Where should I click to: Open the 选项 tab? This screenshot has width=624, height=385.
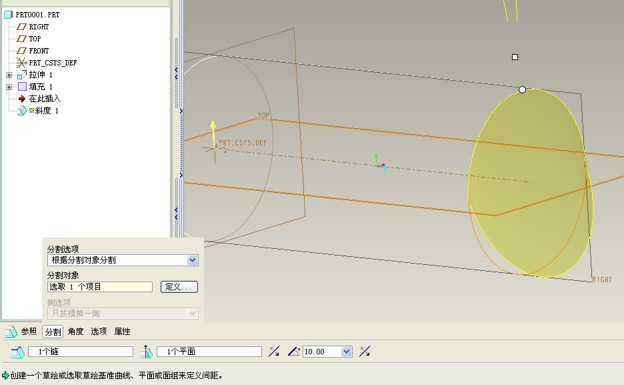point(99,331)
